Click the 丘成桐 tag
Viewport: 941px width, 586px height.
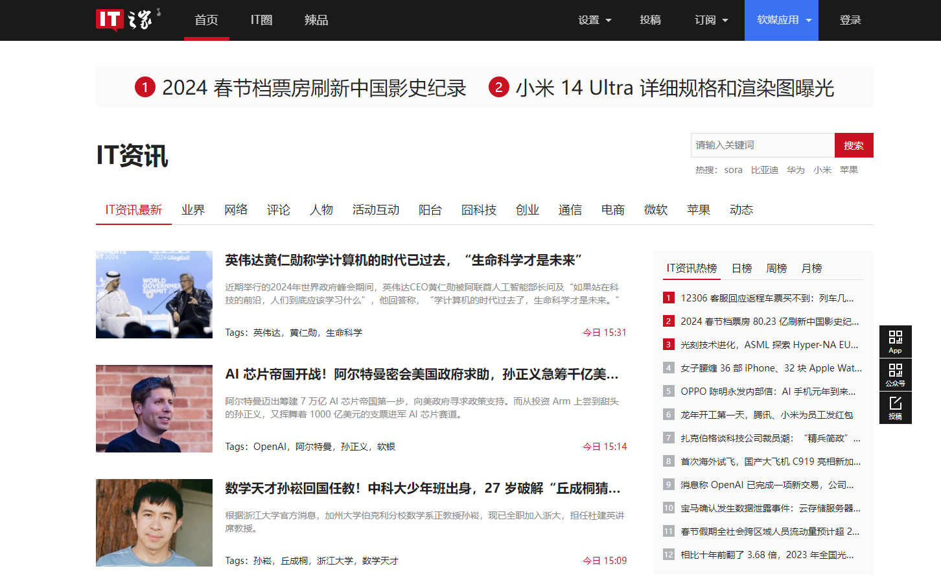point(294,561)
